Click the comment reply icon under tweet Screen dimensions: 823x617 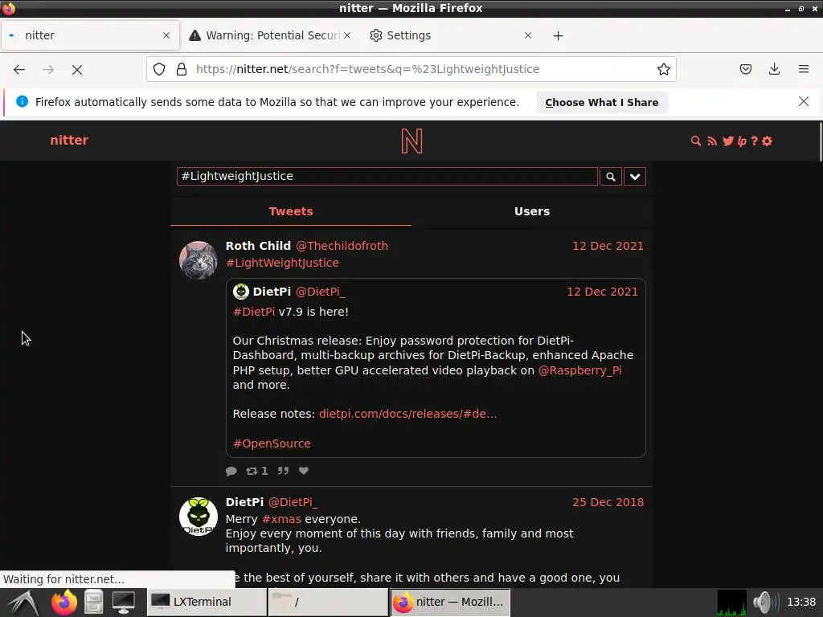tap(231, 471)
